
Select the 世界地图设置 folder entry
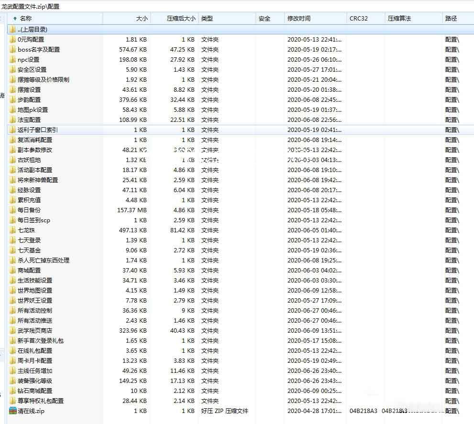(x=35, y=290)
